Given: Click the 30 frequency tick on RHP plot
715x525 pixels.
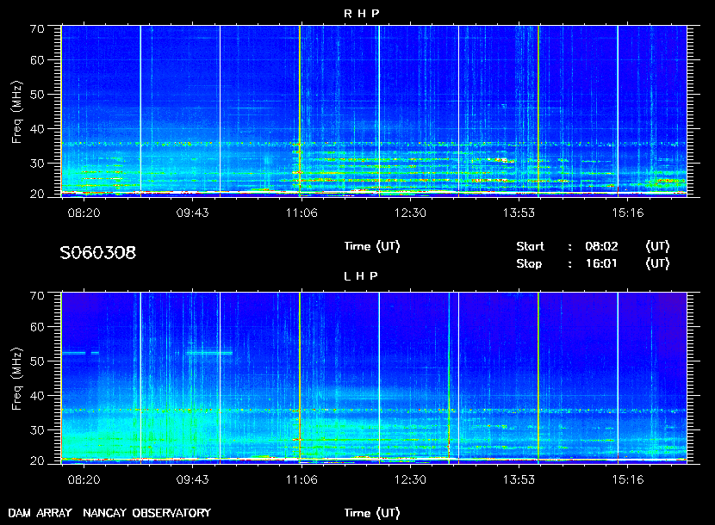Looking at the screenshot, I should click(37, 164).
